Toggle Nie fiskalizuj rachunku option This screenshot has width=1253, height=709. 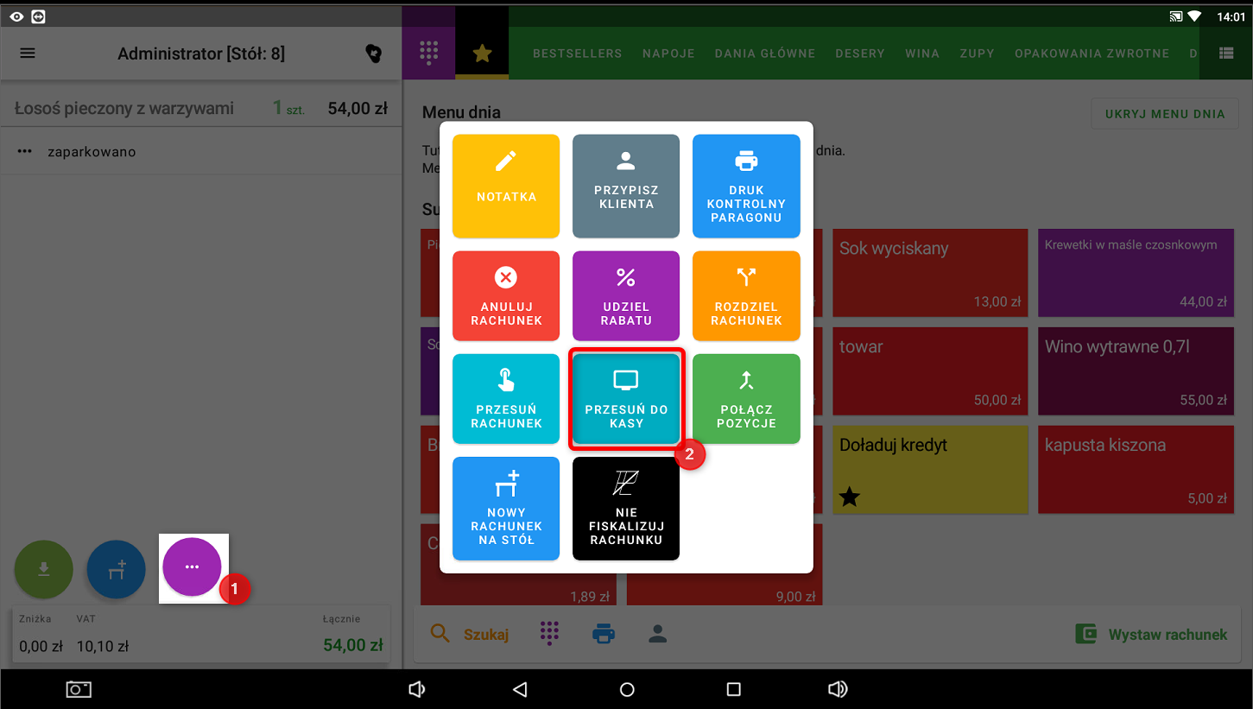point(625,509)
